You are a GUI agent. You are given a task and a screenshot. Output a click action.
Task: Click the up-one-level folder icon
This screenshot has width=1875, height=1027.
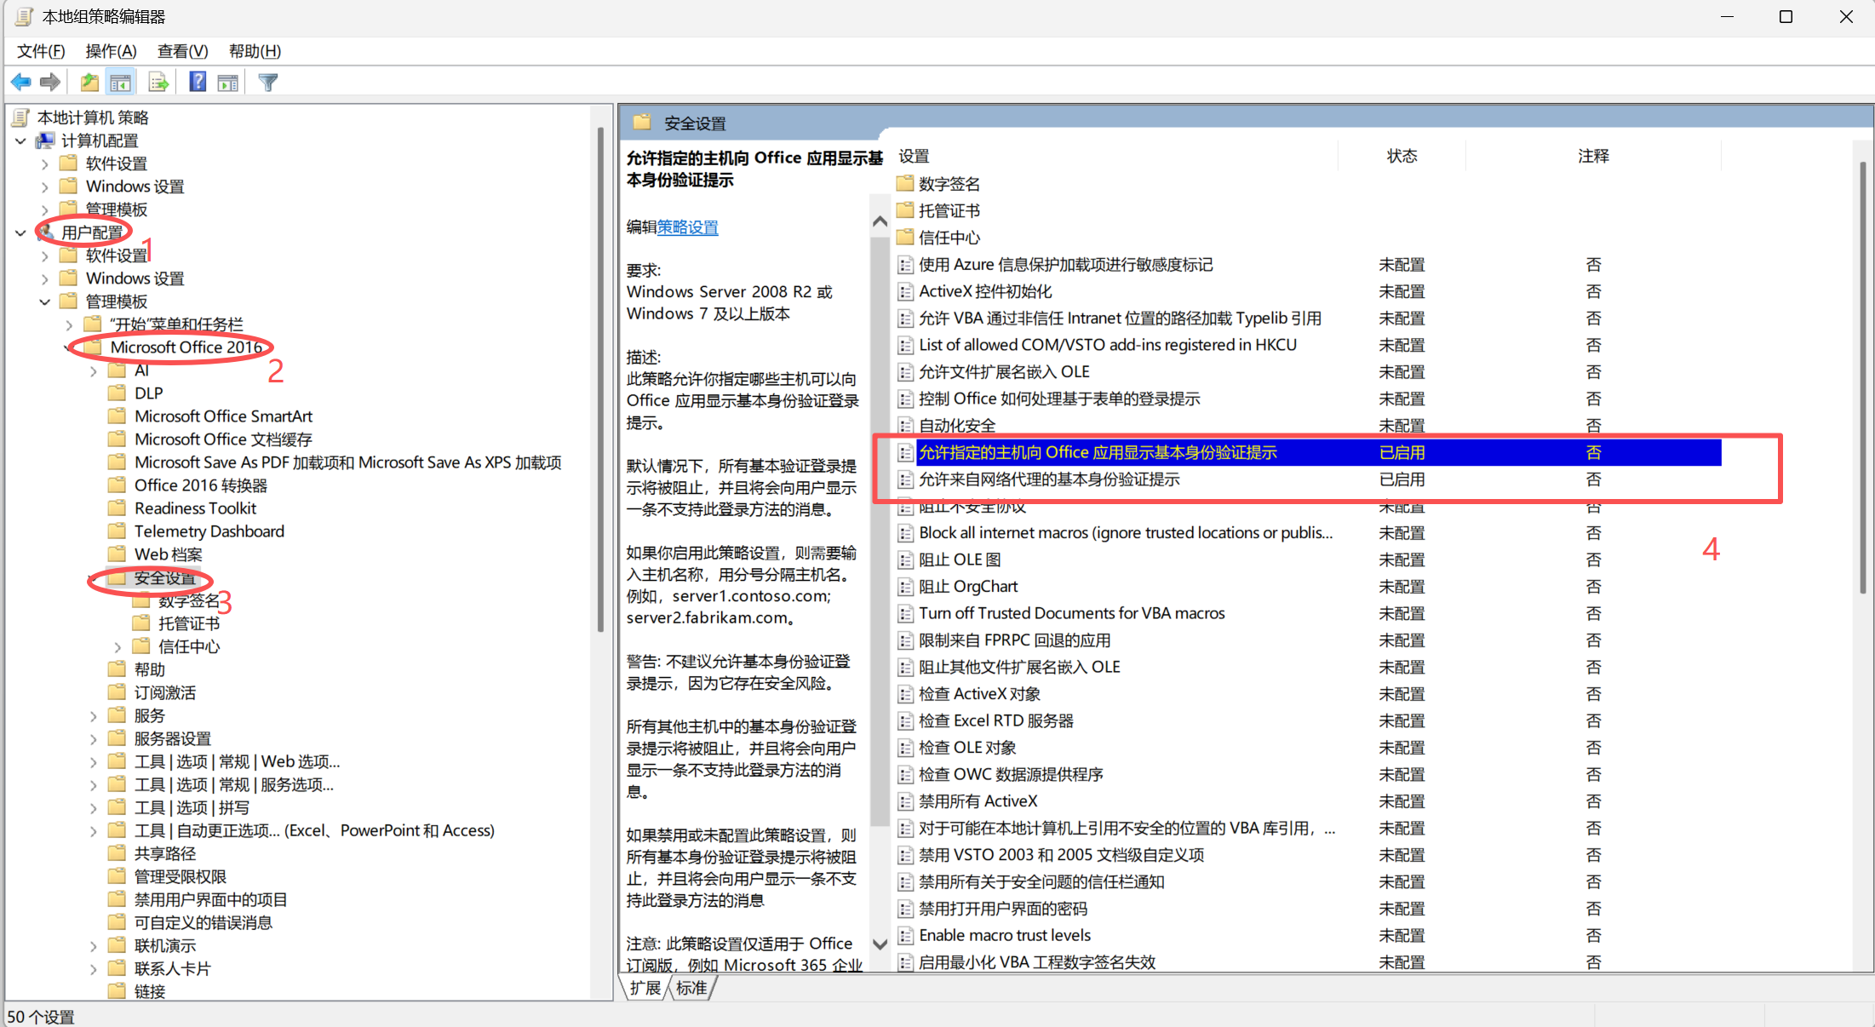point(89,83)
